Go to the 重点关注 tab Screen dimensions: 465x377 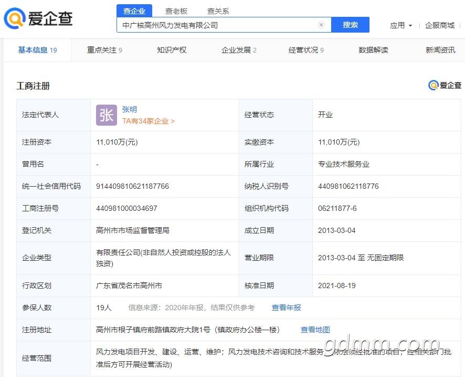click(104, 50)
